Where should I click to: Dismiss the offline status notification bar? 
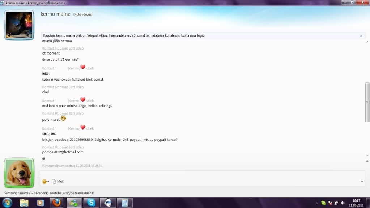(x=361, y=36)
